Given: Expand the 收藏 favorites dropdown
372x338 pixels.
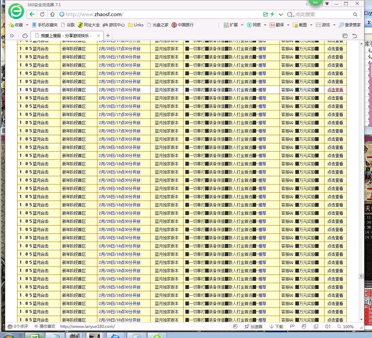Looking at the screenshot, I should (x=27, y=25).
